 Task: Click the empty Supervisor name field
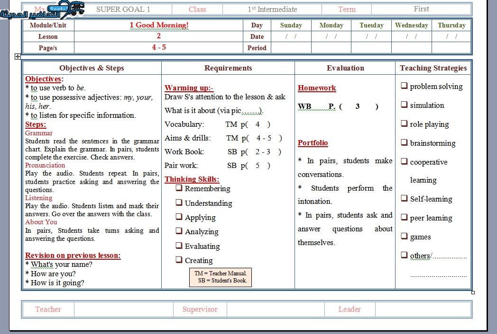click(276, 309)
